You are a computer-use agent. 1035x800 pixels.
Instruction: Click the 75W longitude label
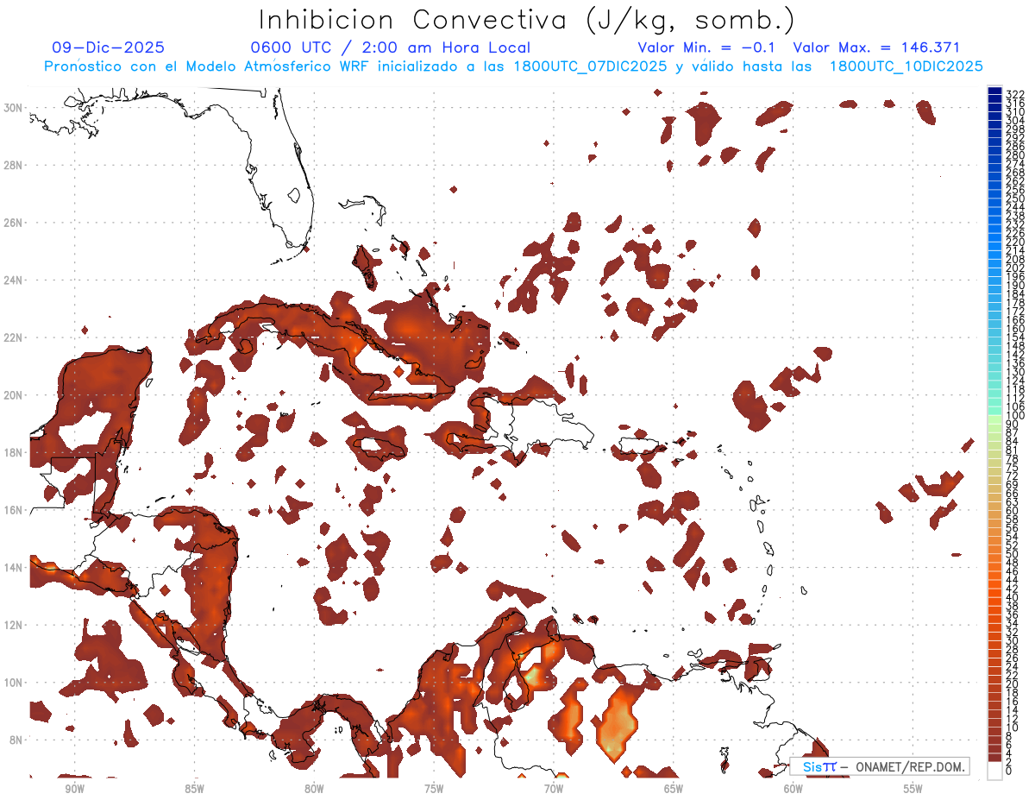tap(434, 788)
